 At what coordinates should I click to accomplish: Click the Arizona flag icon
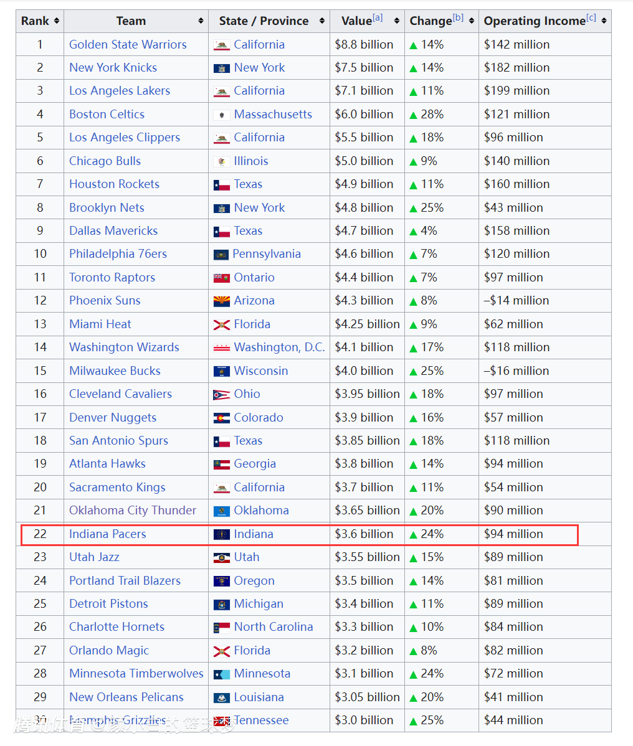(x=222, y=301)
